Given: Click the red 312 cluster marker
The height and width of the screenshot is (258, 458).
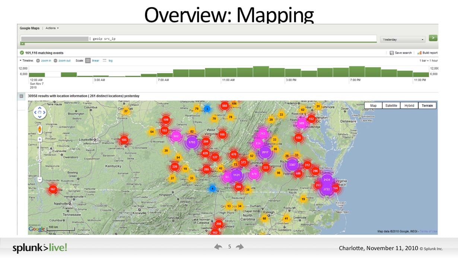Looking at the screenshot, I should [307, 165].
